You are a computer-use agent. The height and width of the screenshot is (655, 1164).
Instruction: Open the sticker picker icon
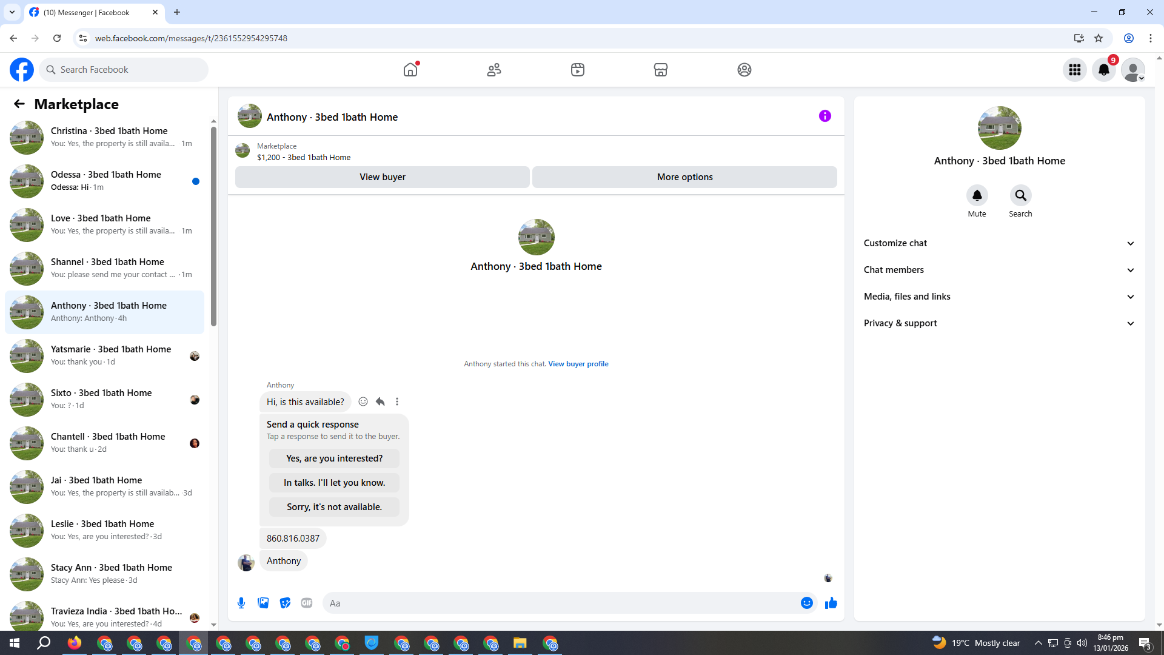point(285,603)
